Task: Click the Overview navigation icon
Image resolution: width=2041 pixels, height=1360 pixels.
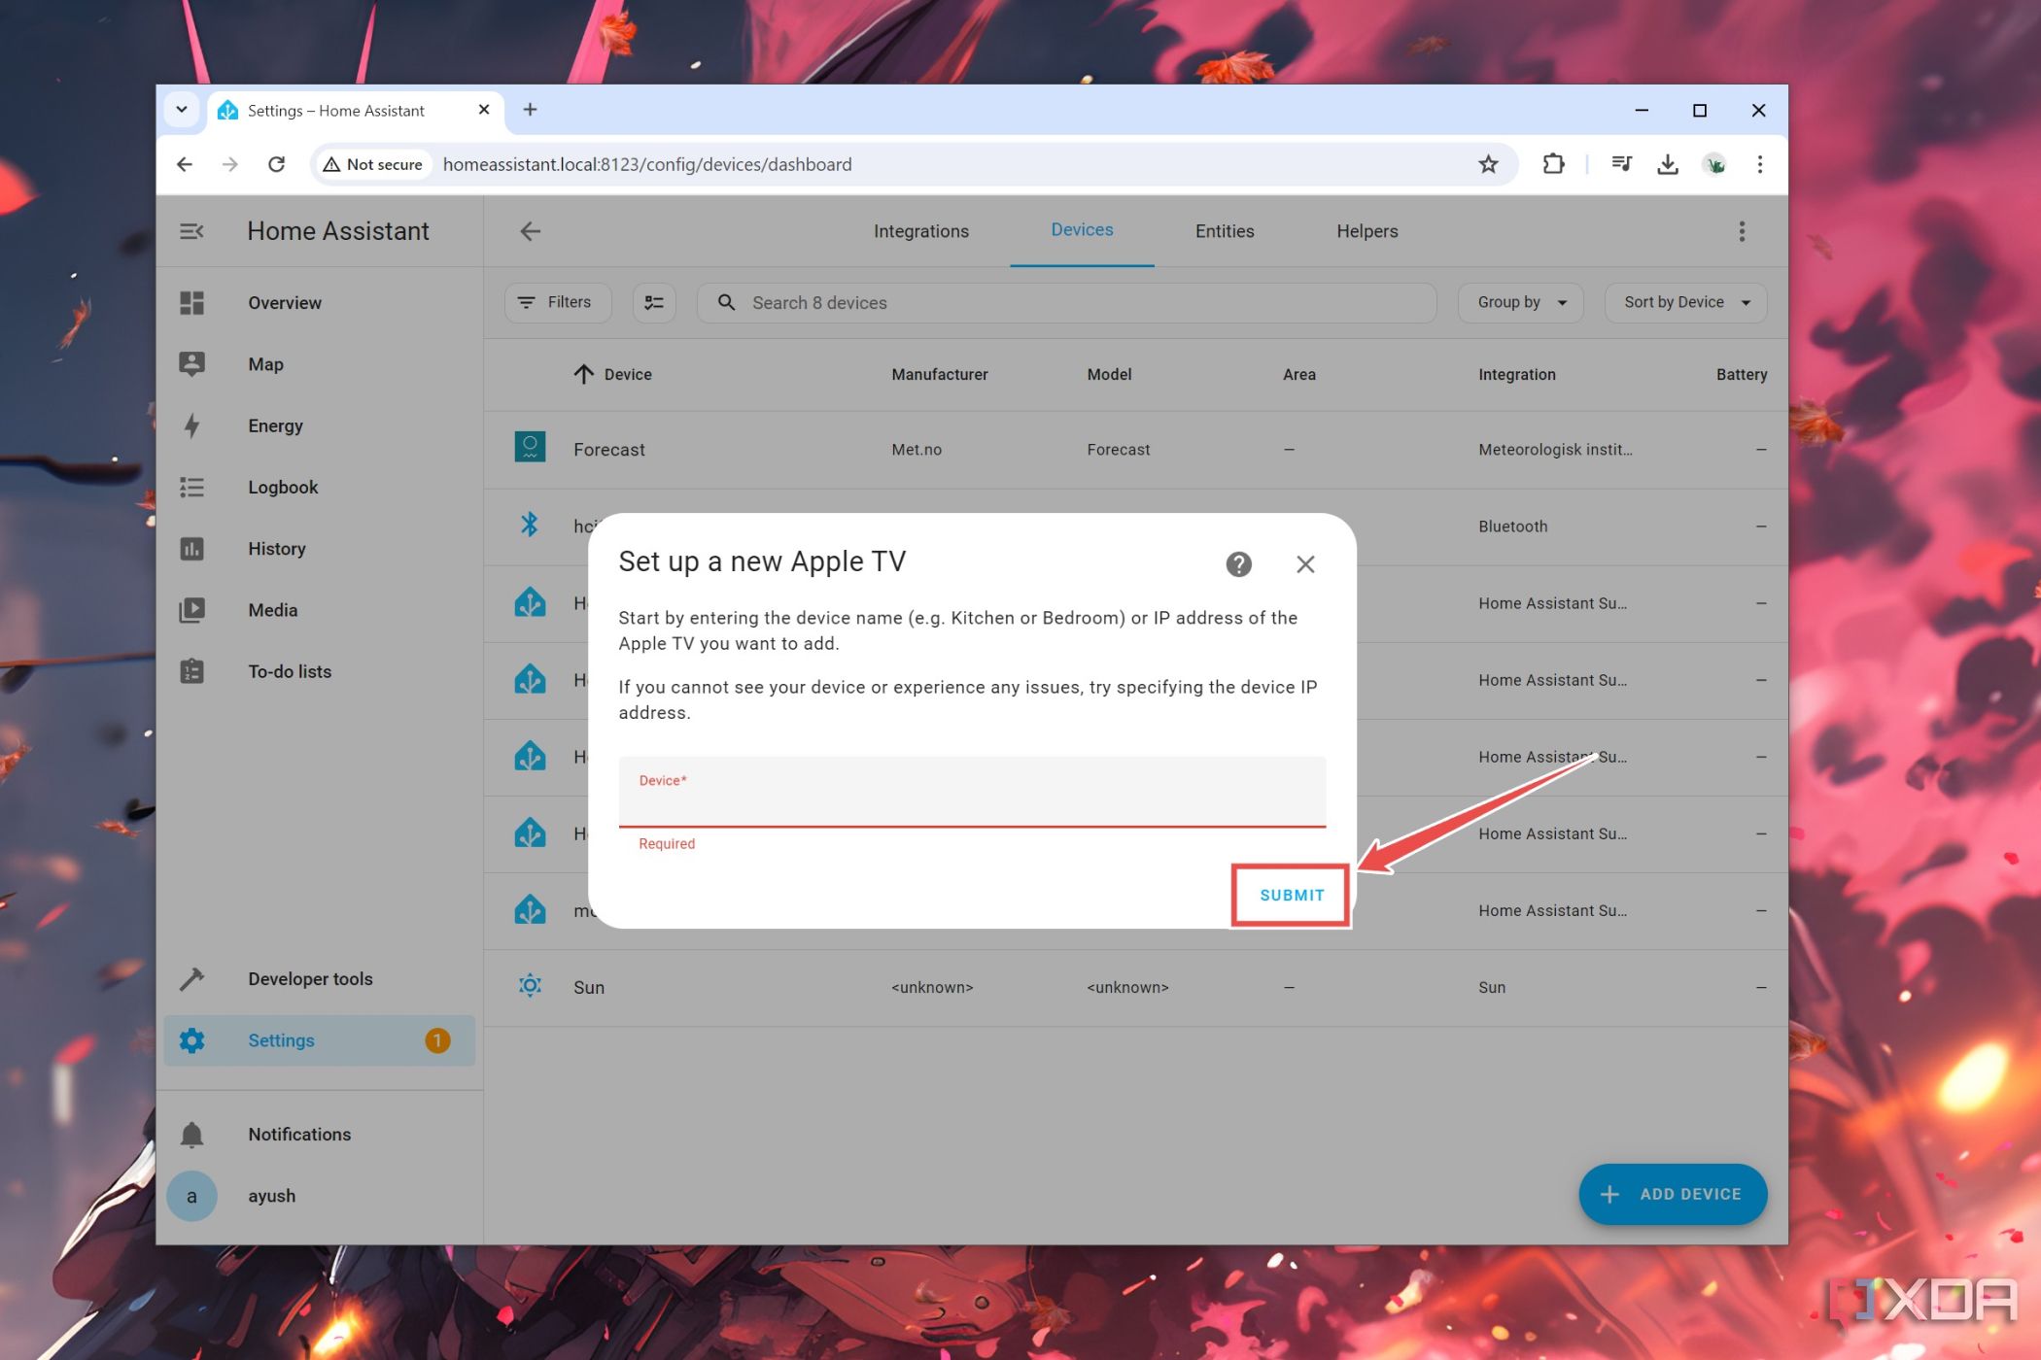Action: tap(190, 302)
